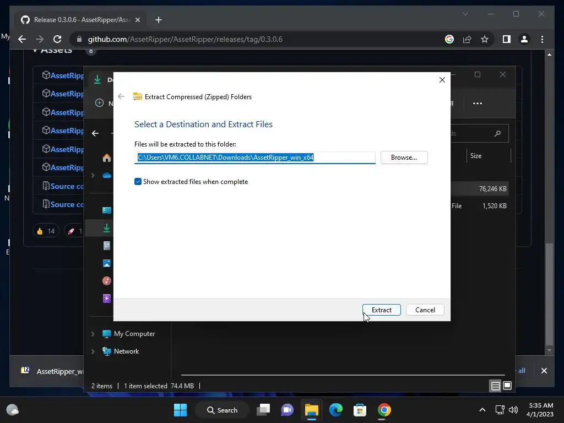564x423 pixels.
Task: Open See more menu in File Explorer
Action: [478, 103]
